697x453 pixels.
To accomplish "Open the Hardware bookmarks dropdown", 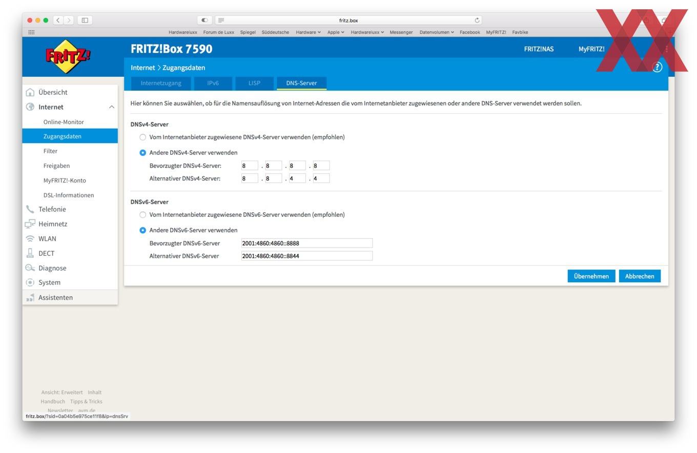I will [308, 32].
